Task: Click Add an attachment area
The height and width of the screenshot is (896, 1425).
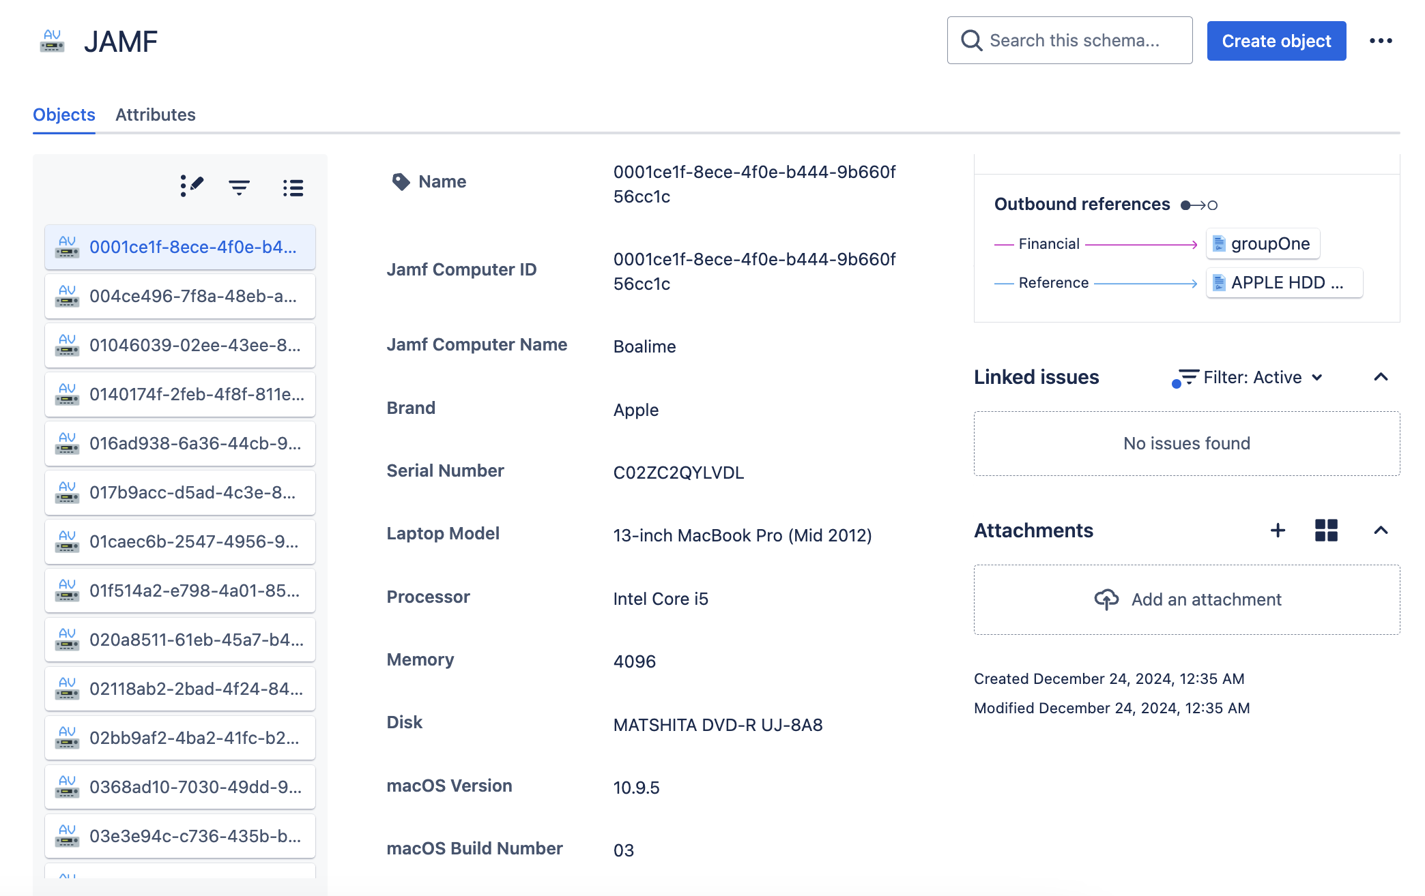Action: (1187, 599)
